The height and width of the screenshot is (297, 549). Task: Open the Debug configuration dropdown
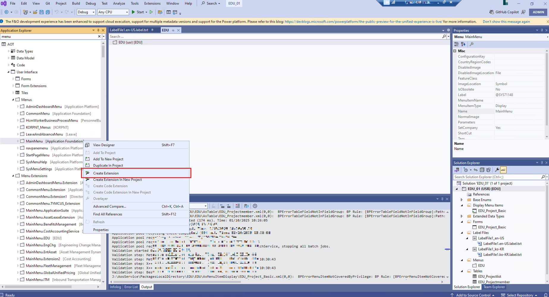pyautogui.click(x=86, y=12)
